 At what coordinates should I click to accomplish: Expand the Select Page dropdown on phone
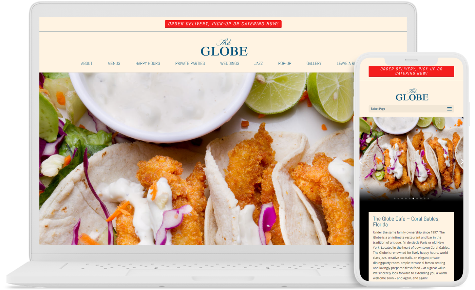pos(411,109)
